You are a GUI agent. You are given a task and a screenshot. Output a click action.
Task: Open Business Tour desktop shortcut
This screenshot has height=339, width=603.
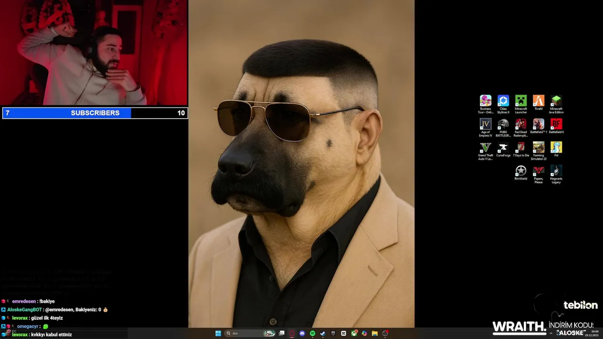click(x=485, y=104)
